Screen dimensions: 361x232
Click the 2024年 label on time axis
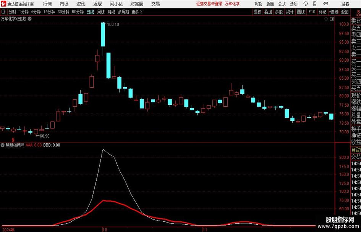(8, 230)
